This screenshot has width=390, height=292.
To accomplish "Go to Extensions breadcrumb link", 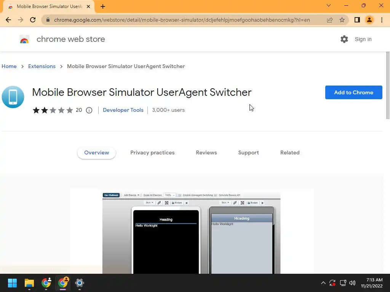I will point(42,66).
